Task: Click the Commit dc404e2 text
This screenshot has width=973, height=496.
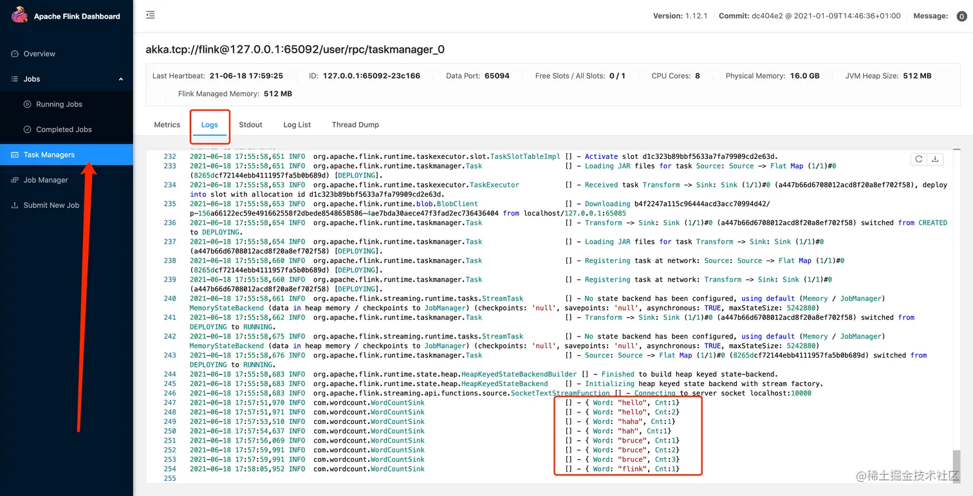Action: 810,16
